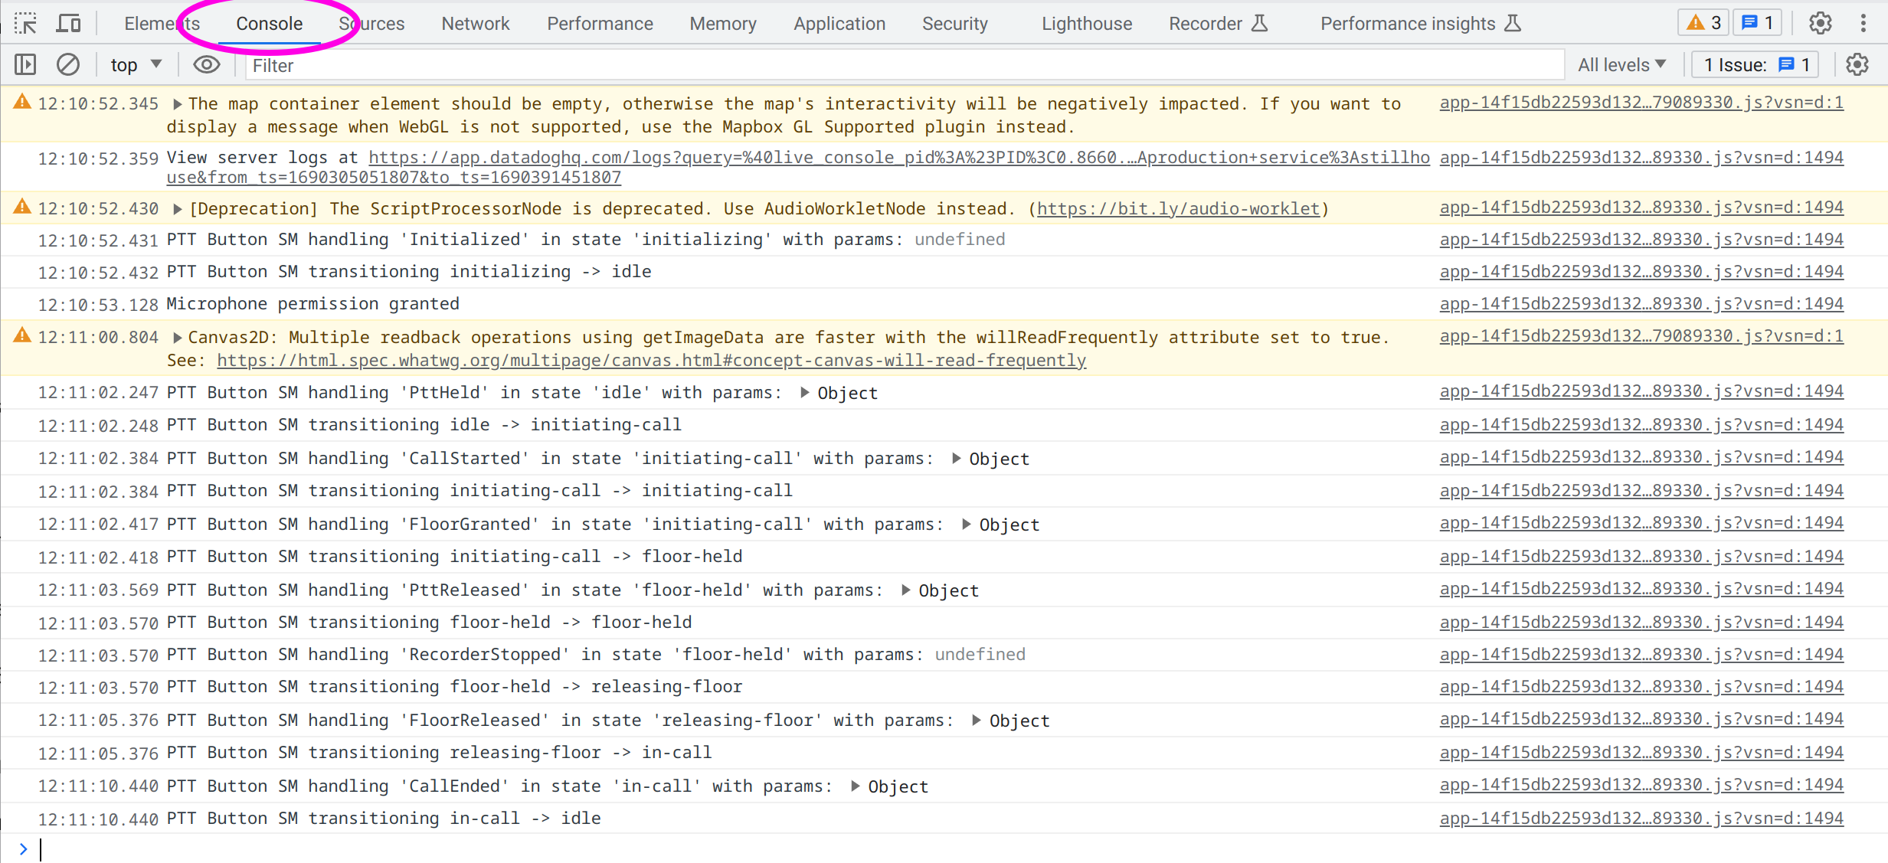Click the warnings count badge showing 3
Image resolution: width=1888 pixels, height=863 pixels.
[1704, 23]
